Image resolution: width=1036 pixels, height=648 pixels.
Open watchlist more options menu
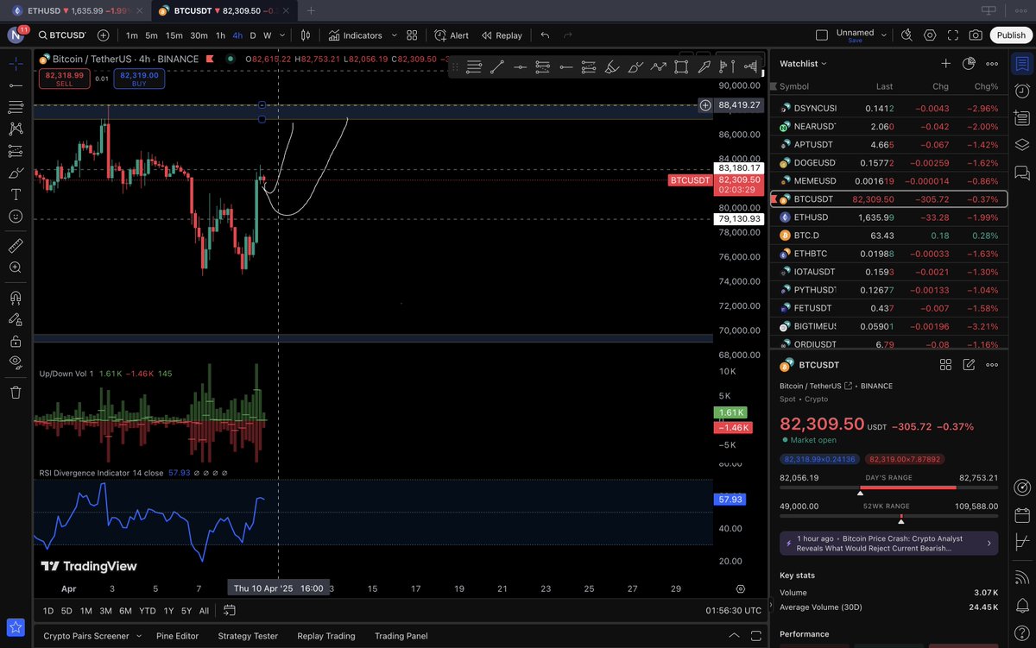[992, 63]
